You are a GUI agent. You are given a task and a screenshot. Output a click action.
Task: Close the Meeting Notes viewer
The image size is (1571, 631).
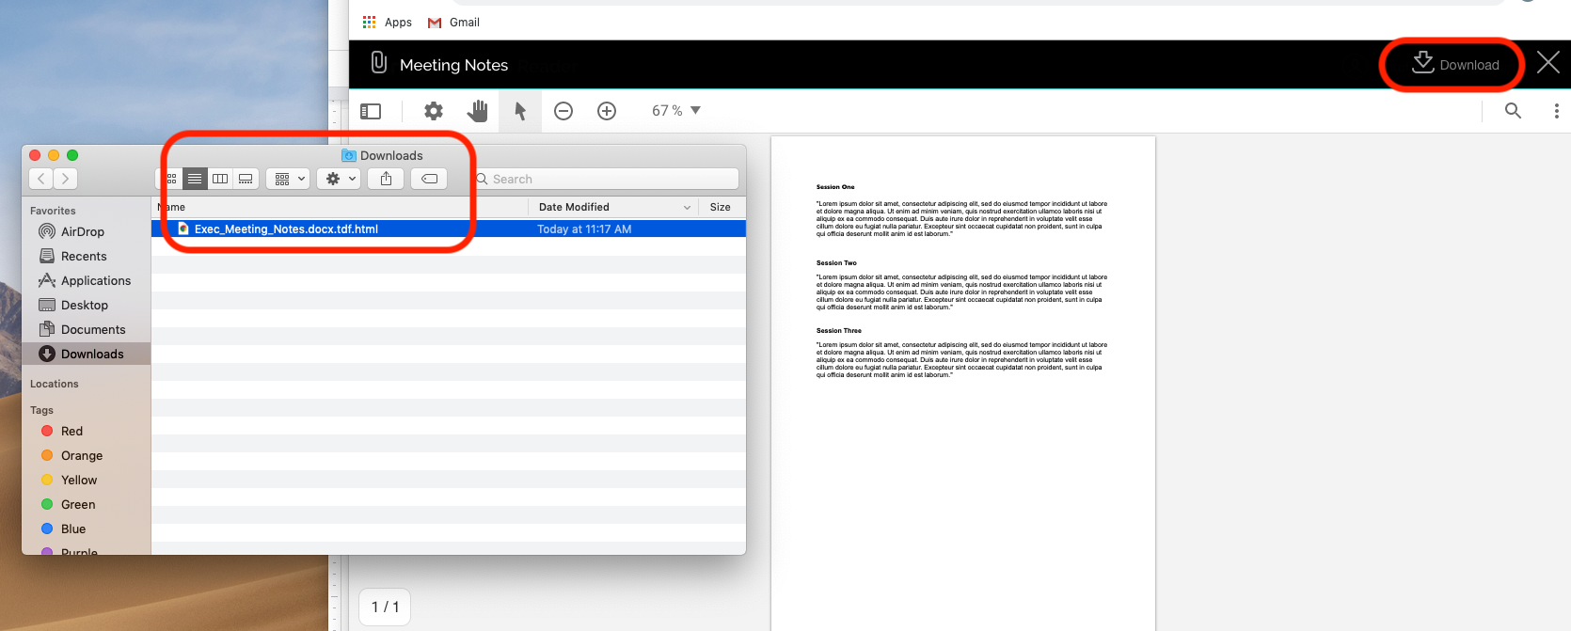click(x=1547, y=63)
